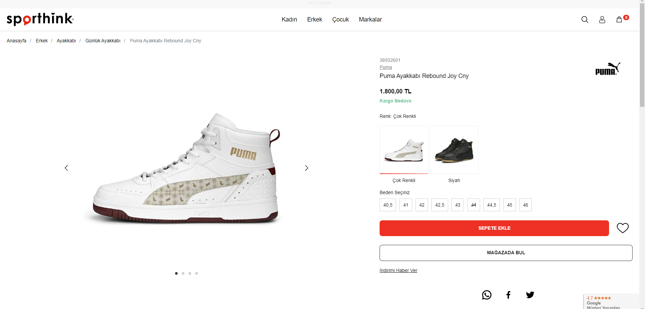Open the shopping bag cart
Screen dimensions: 645x309
[x=619, y=19]
